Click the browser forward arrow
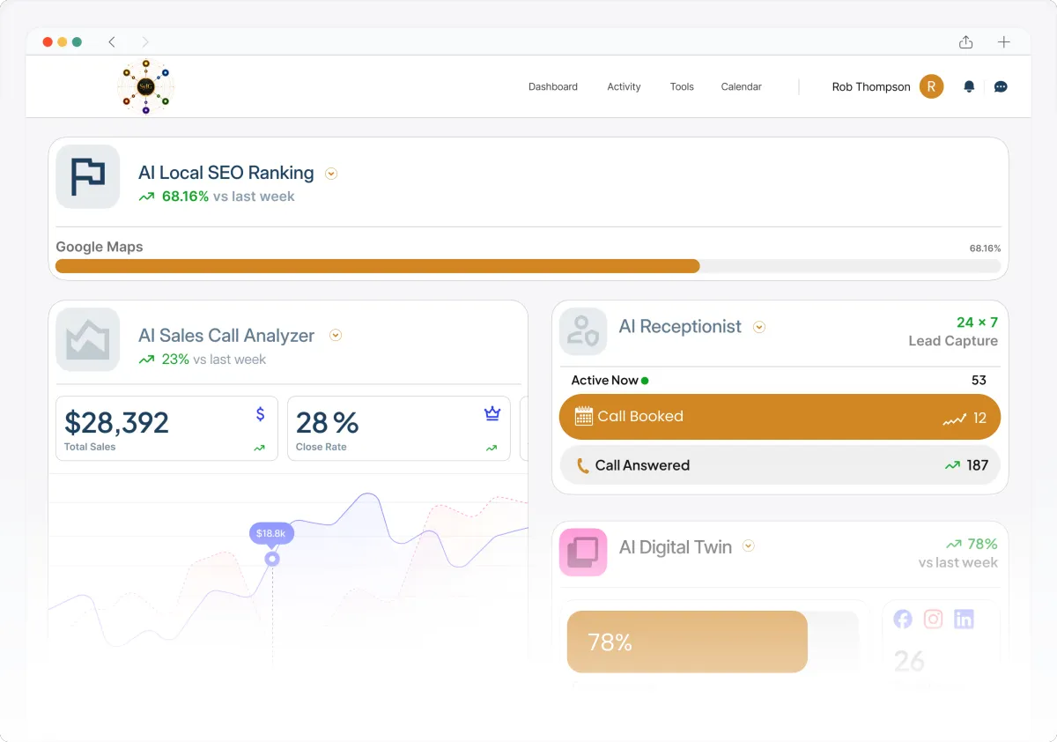The width and height of the screenshot is (1057, 742). click(x=144, y=42)
